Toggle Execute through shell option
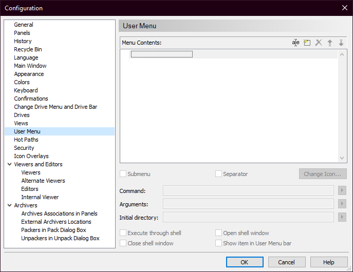The image size is (353, 272). click(x=123, y=233)
